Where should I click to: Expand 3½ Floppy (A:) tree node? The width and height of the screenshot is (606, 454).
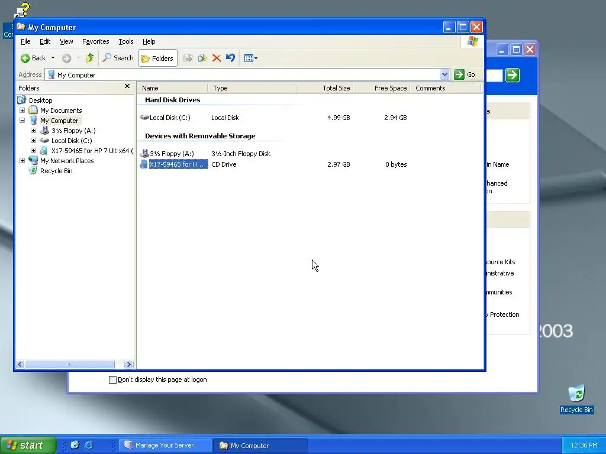pos(33,131)
